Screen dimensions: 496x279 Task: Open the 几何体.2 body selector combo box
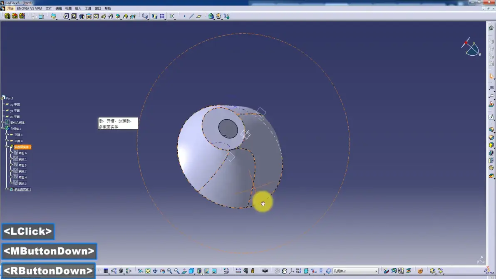(x=355, y=271)
